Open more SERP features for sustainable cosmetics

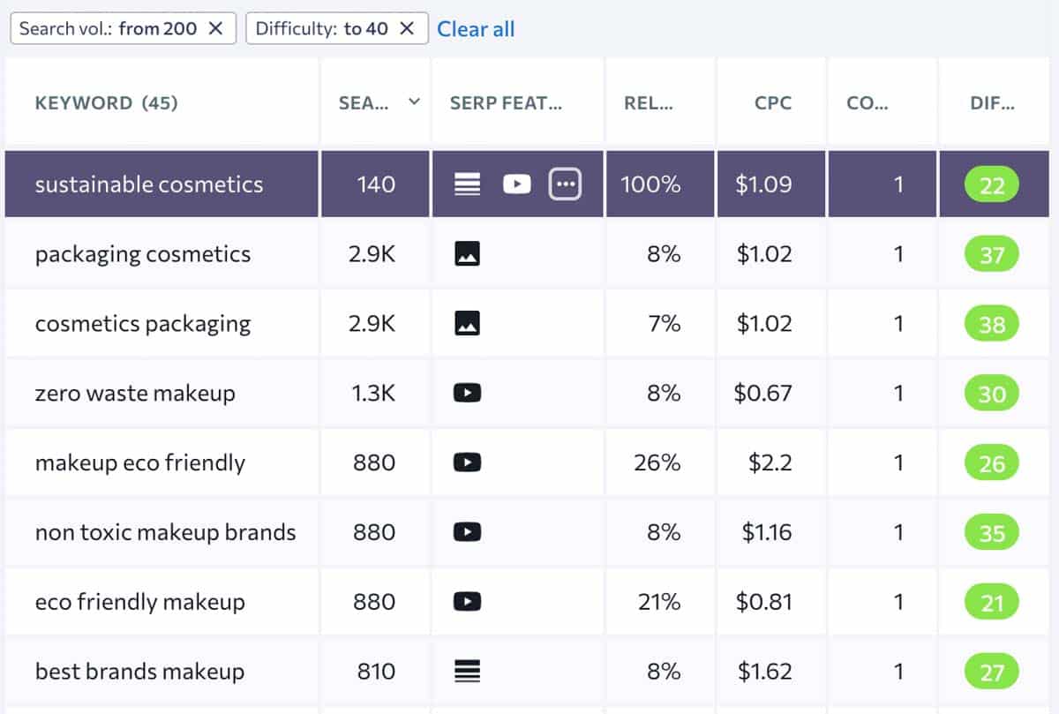[565, 184]
